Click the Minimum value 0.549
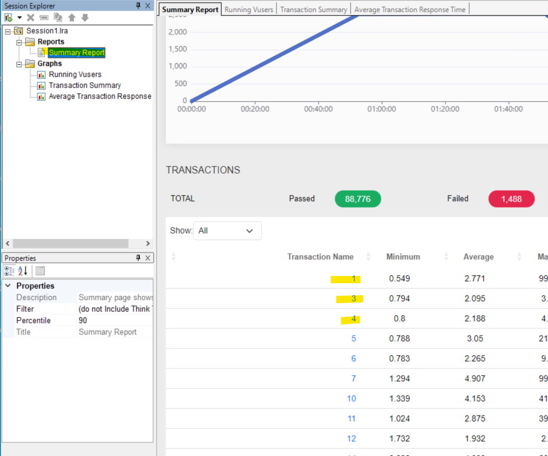Screen dimensions: 548x456 click(x=399, y=279)
